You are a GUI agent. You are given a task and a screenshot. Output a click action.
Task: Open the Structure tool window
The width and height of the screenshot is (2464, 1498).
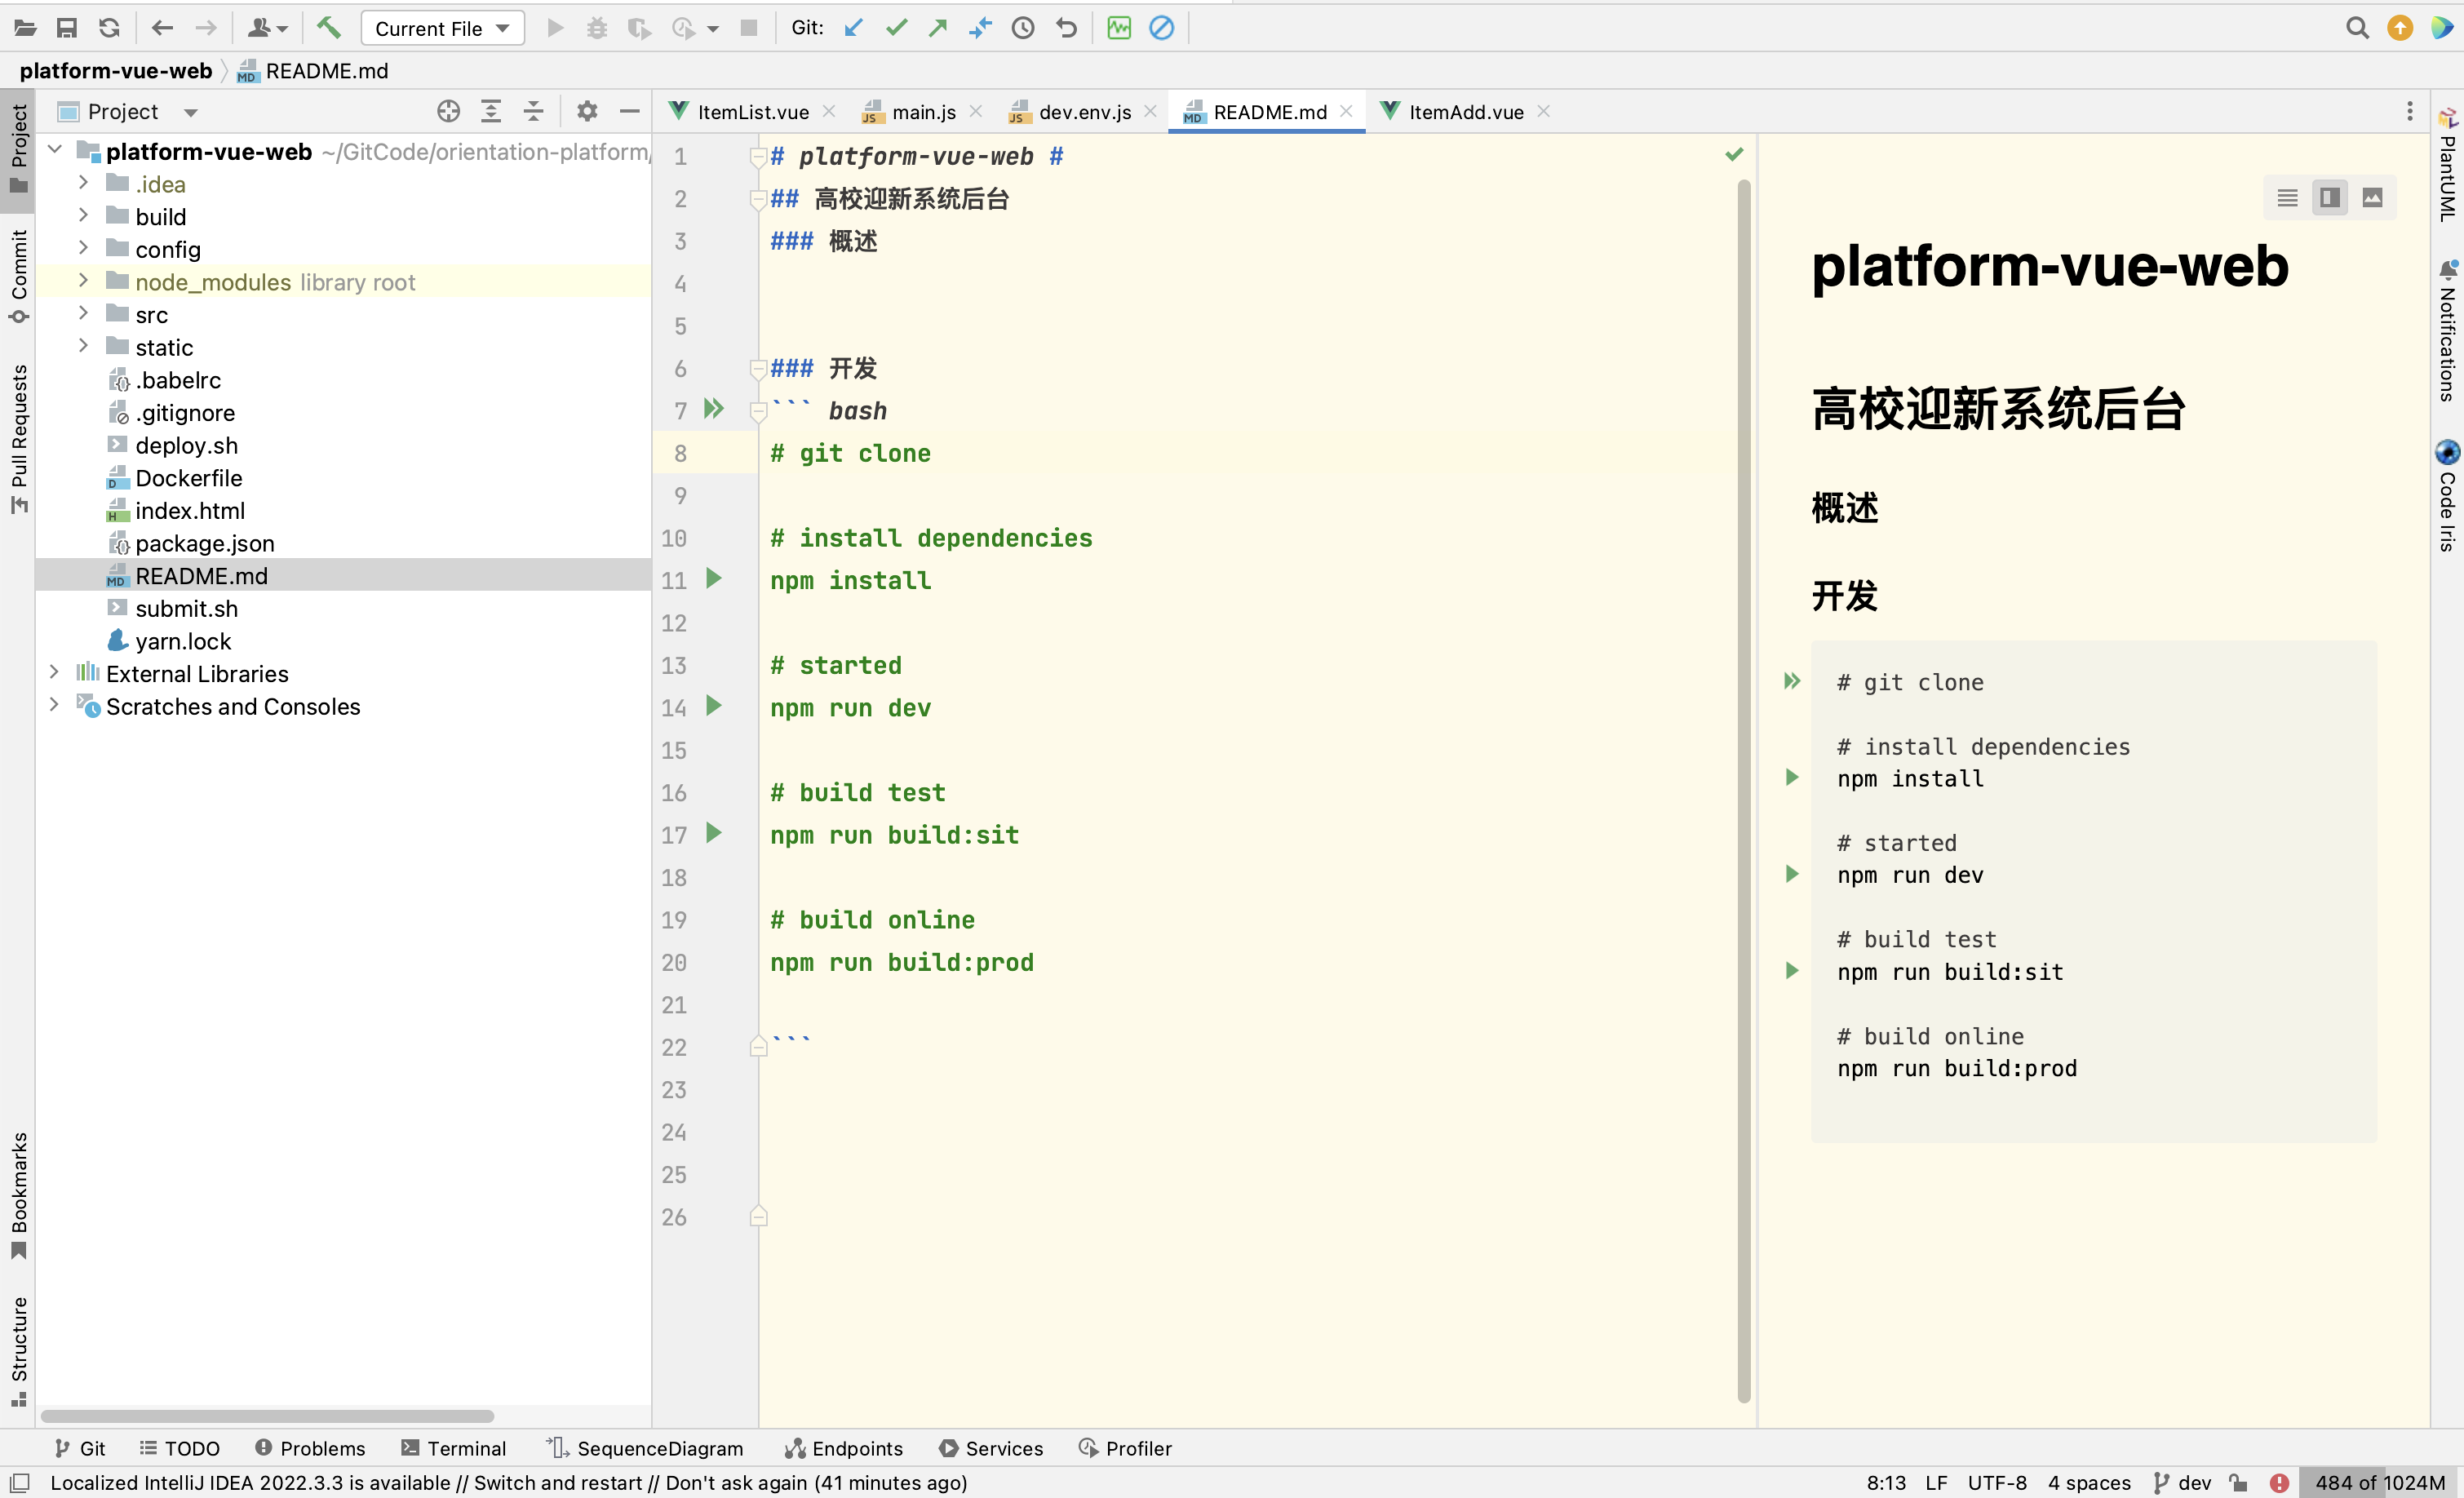tap(18, 1351)
